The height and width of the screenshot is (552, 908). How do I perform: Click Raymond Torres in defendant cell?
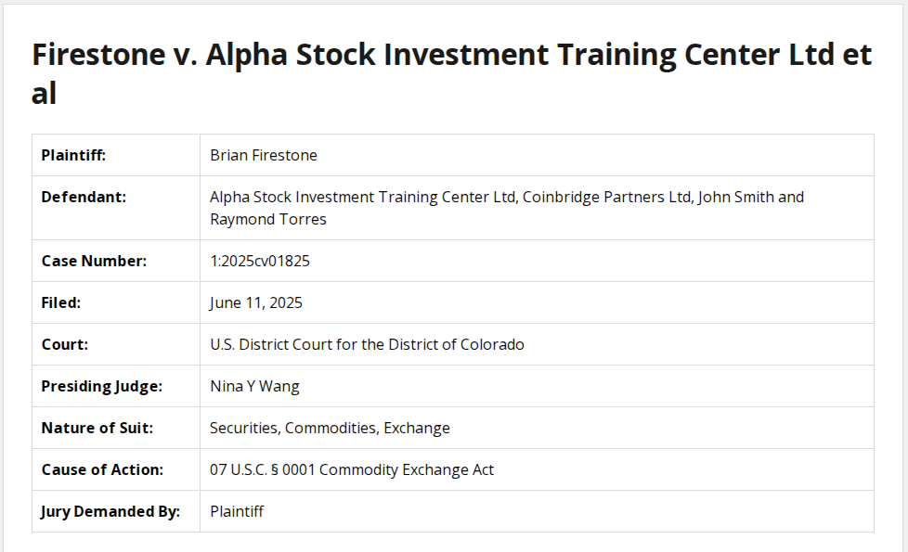pyautogui.click(x=268, y=220)
